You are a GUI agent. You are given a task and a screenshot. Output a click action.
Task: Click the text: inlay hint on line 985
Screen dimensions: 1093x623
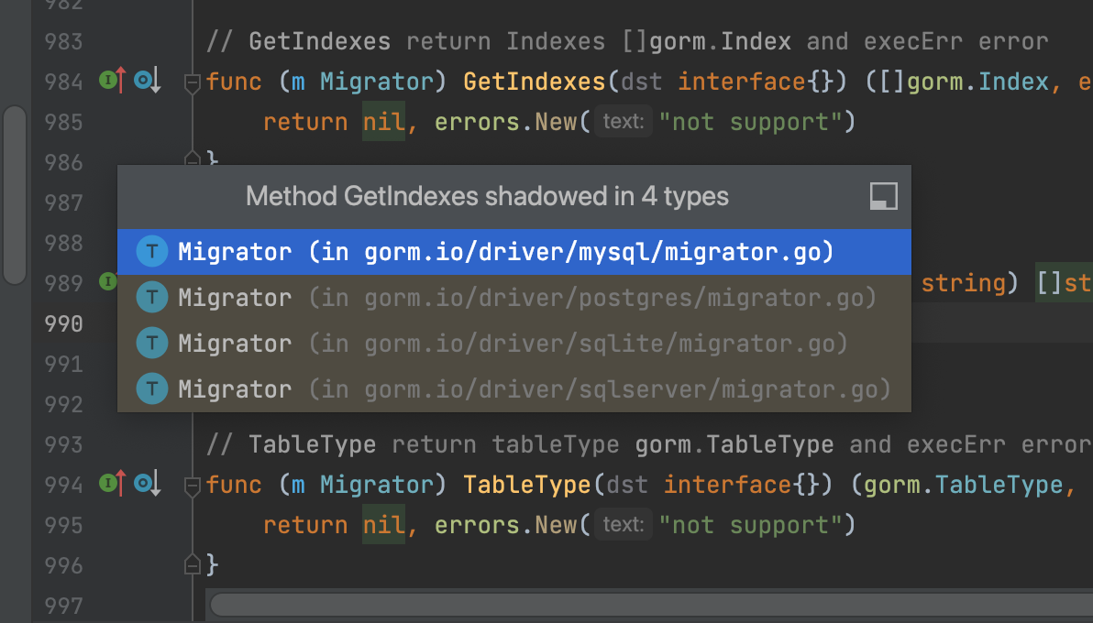click(x=624, y=121)
